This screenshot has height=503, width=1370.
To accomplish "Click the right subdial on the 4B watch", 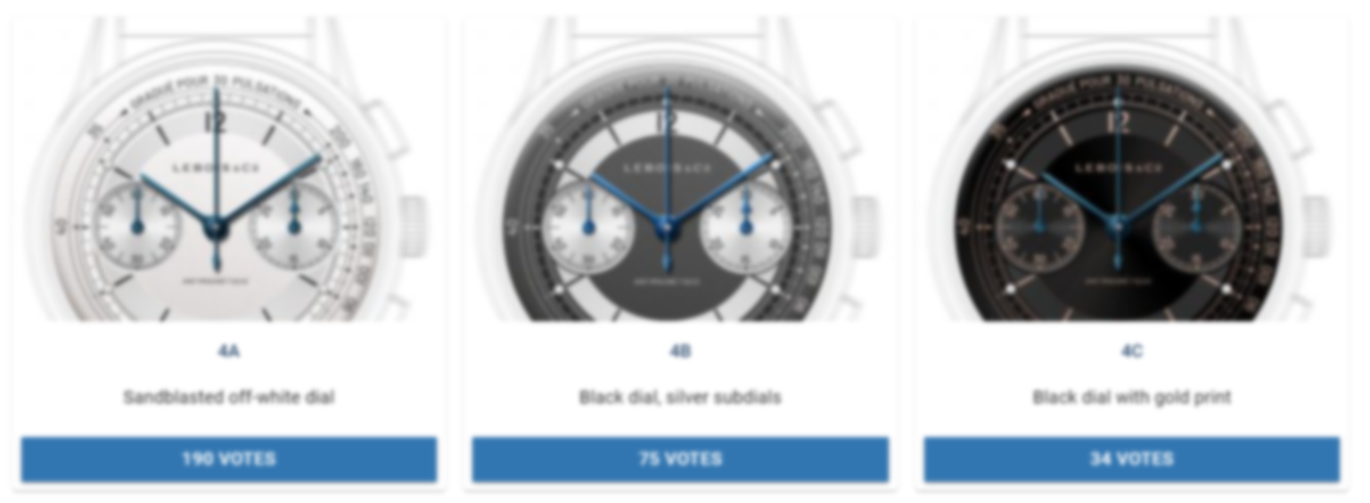I will 745,226.
